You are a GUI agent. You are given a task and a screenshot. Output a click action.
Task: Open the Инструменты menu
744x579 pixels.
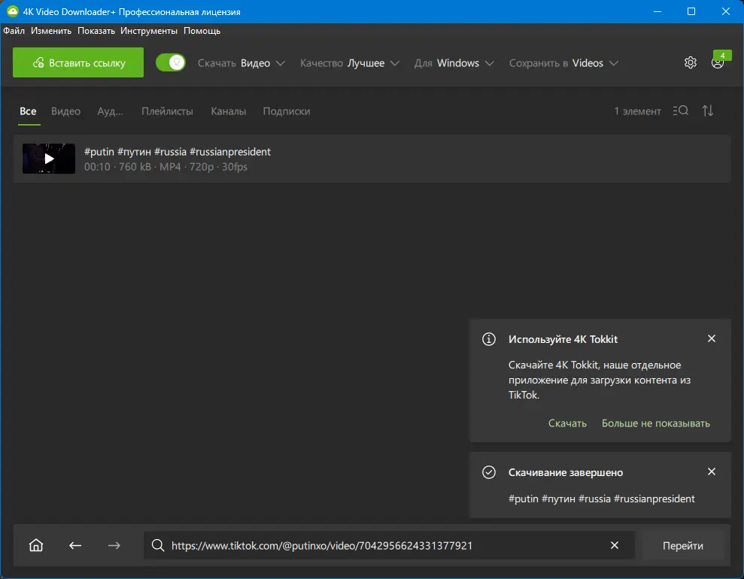(149, 31)
